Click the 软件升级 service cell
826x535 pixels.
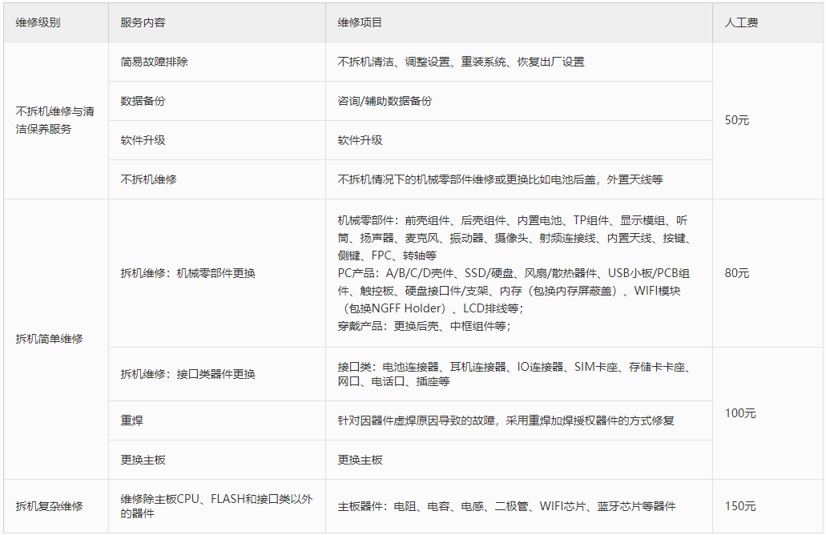138,139
